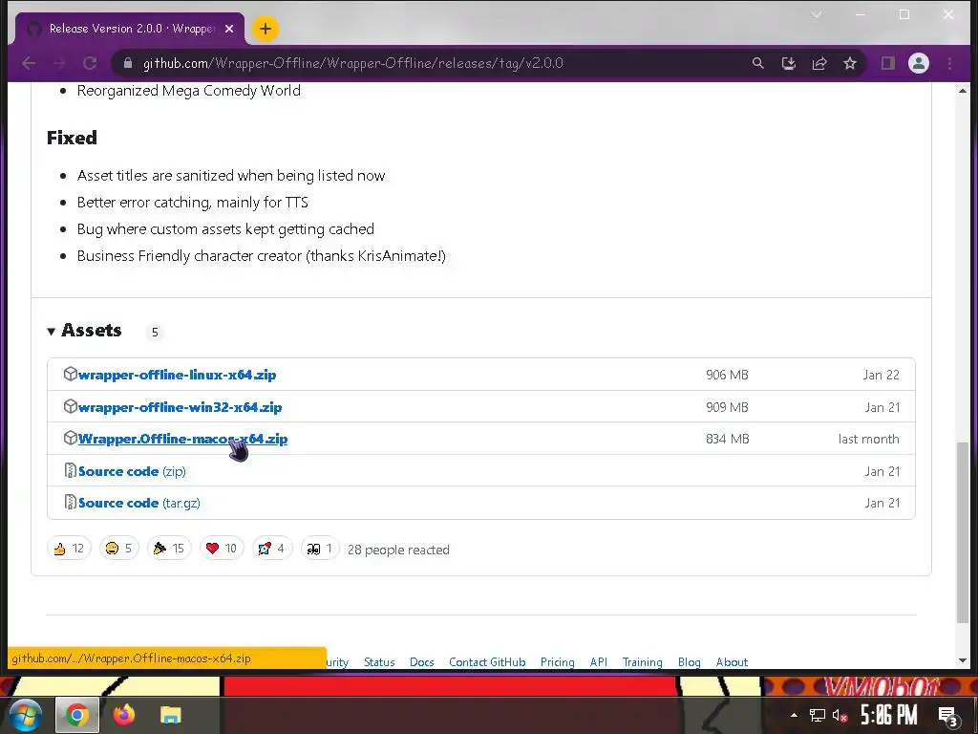
Task: Open the Pricing footer link
Action: [x=557, y=661]
